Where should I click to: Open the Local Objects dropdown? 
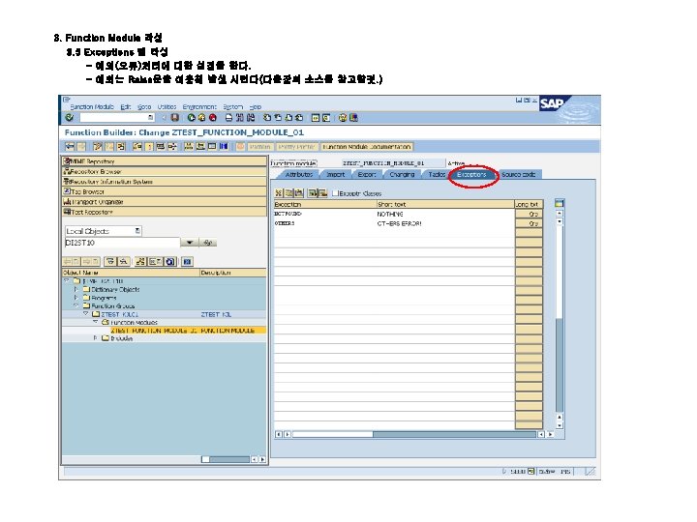137,231
